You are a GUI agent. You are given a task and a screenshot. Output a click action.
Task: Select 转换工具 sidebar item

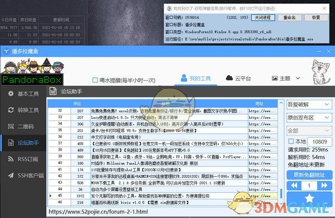(x=23, y=110)
